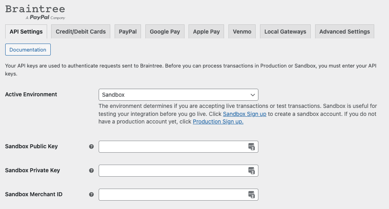
Task: Click the Sandbox Merchant ID label
Action: click(x=34, y=194)
